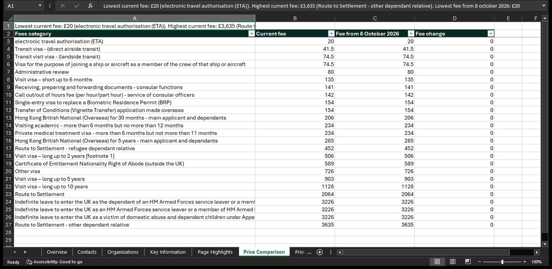552x269 pixels.
Task: Select October 2026 fee value 2064
Action: click(375, 194)
